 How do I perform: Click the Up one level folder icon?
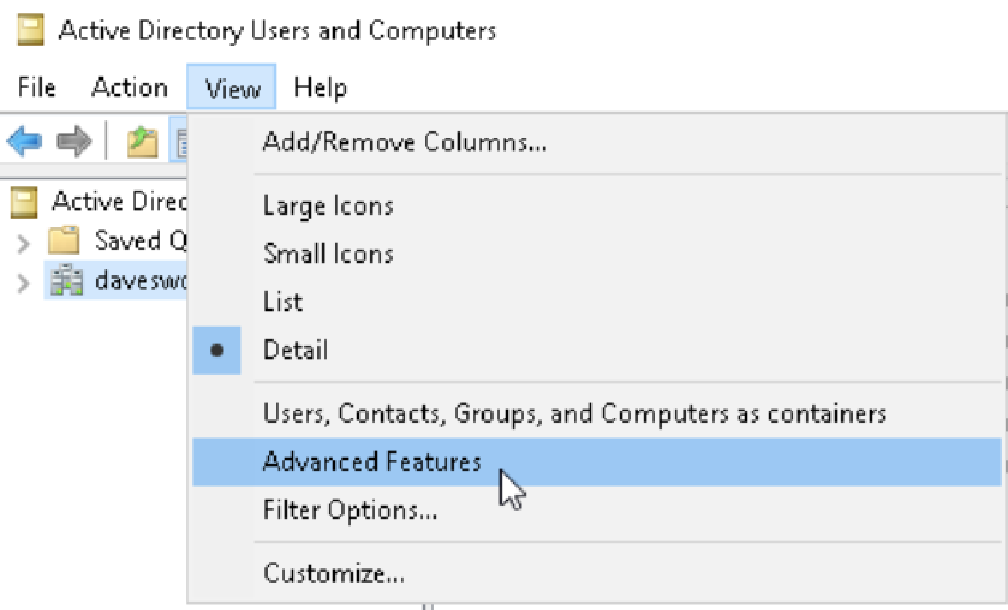(x=140, y=142)
